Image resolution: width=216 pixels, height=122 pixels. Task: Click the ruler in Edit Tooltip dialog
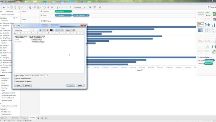49,33
